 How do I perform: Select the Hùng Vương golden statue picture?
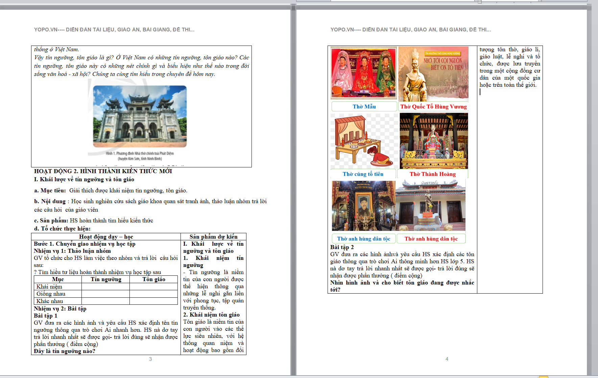(x=433, y=74)
